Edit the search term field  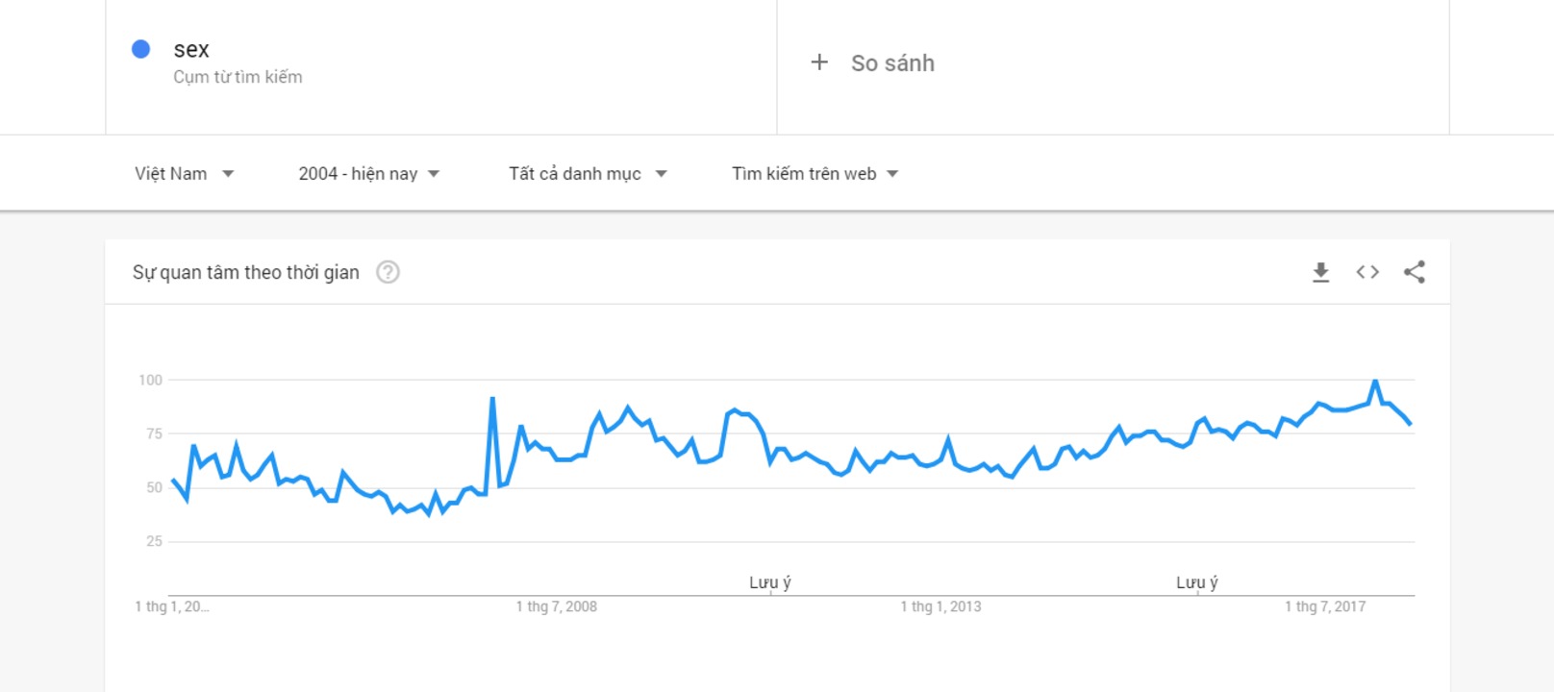coord(441,63)
